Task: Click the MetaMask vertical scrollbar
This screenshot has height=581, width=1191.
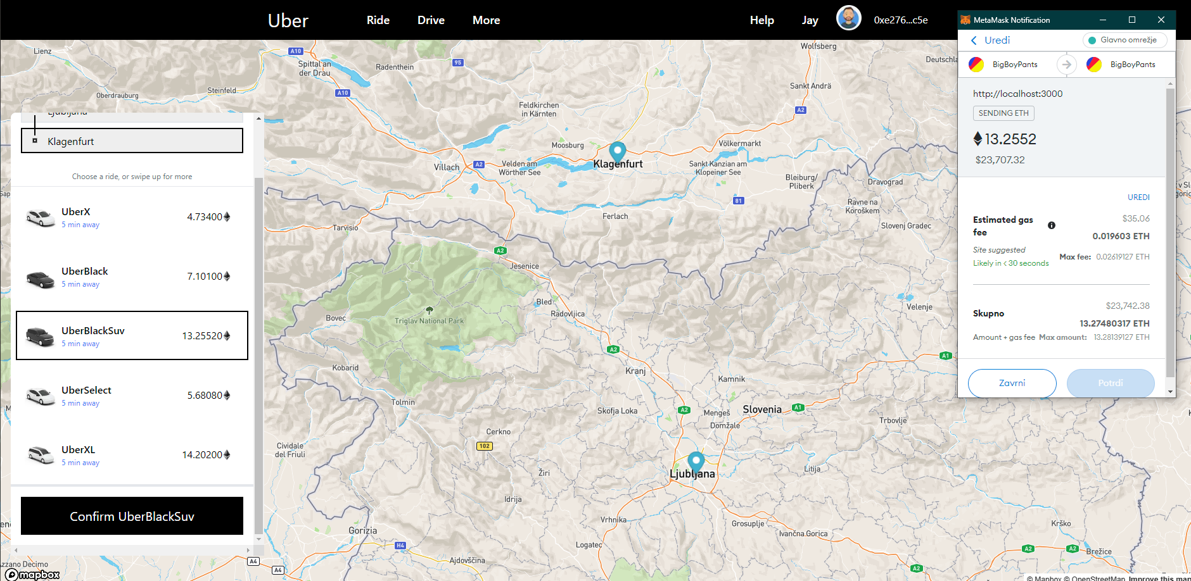Action: (x=1170, y=233)
